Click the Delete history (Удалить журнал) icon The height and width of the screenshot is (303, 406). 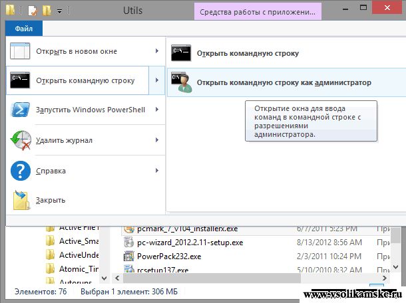[20, 140]
